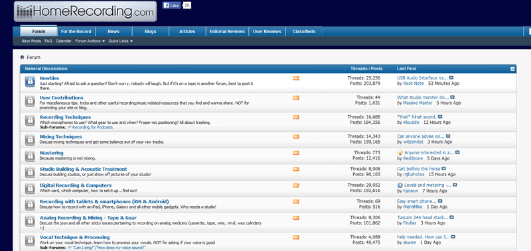Open the RSS feed for Vocal Technique
531x251 pixels.
click(x=296, y=238)
